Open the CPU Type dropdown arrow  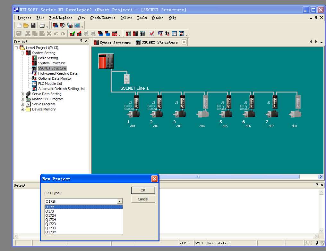(x=120, y=201)
